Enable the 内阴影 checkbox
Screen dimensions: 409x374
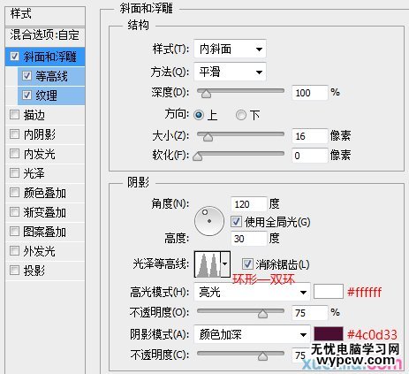point(14,134)
